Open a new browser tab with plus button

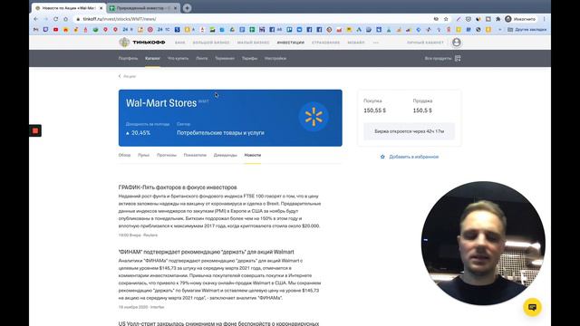point(188,8)
